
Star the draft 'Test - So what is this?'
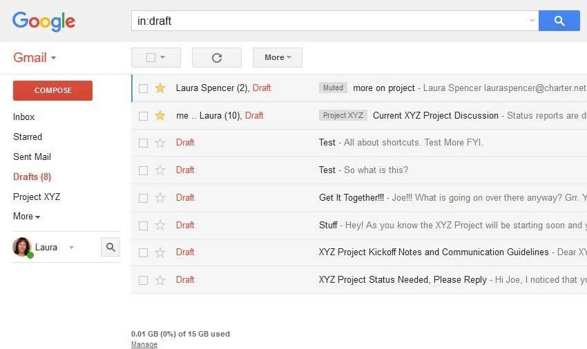160,170
